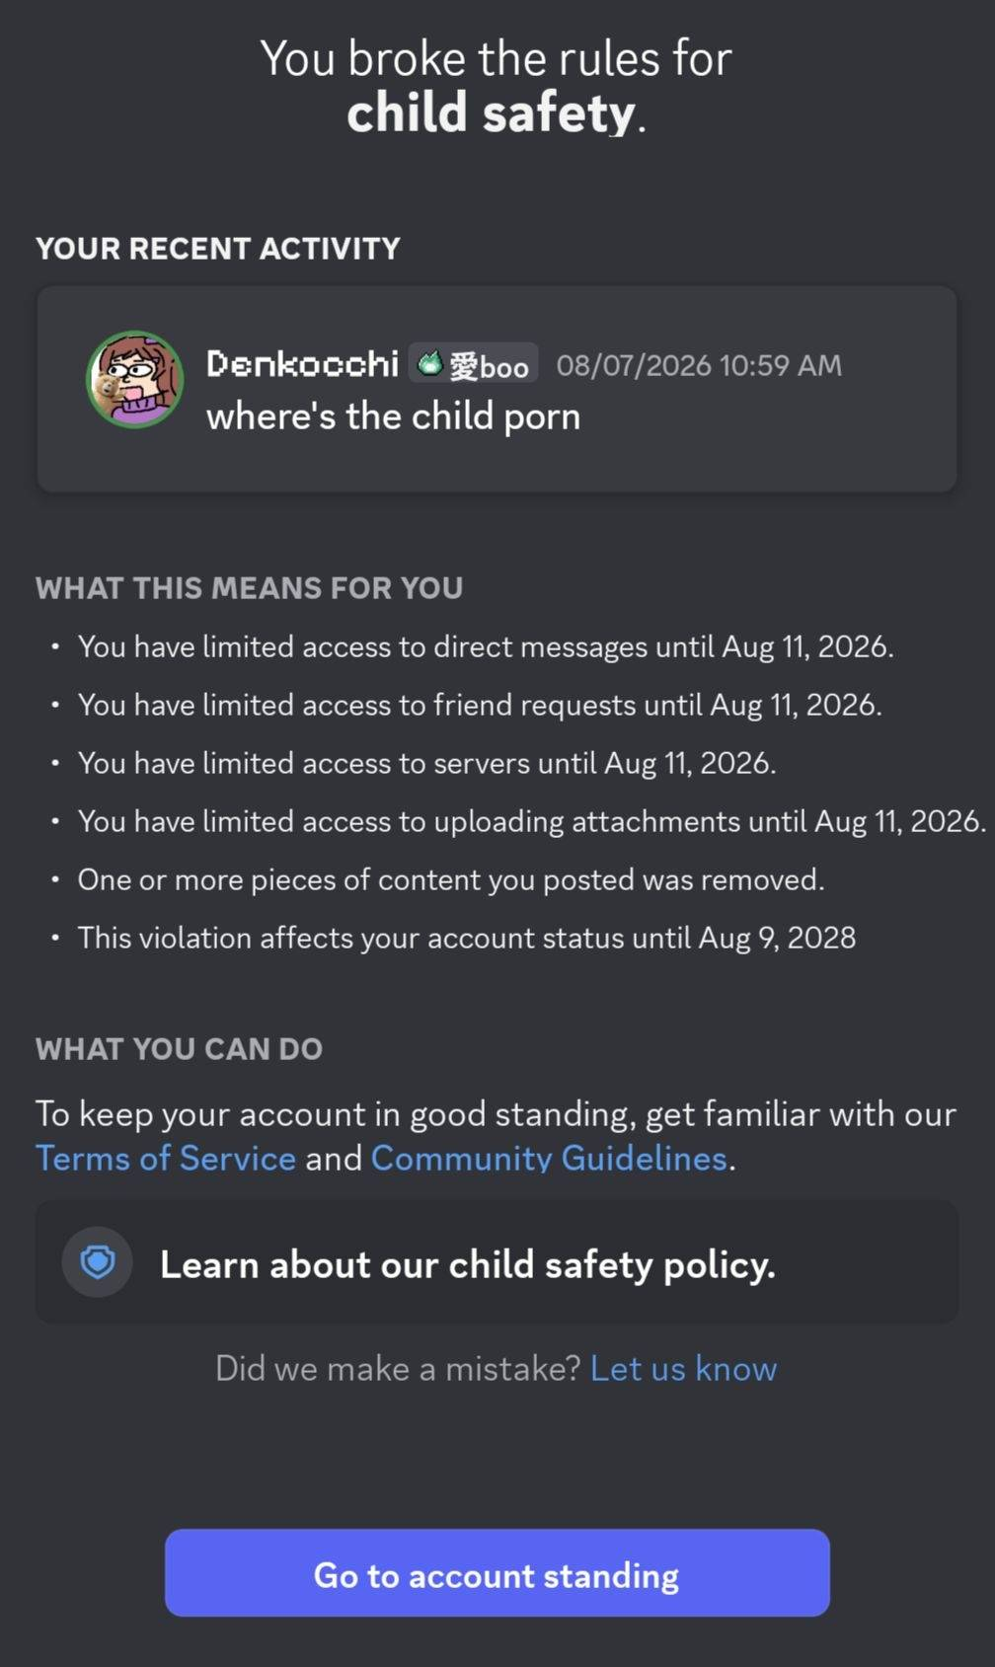Screen dimensions: 995x1667
Task: Open Learn about our child safety policy
Action: click(x=497, y=1262)
